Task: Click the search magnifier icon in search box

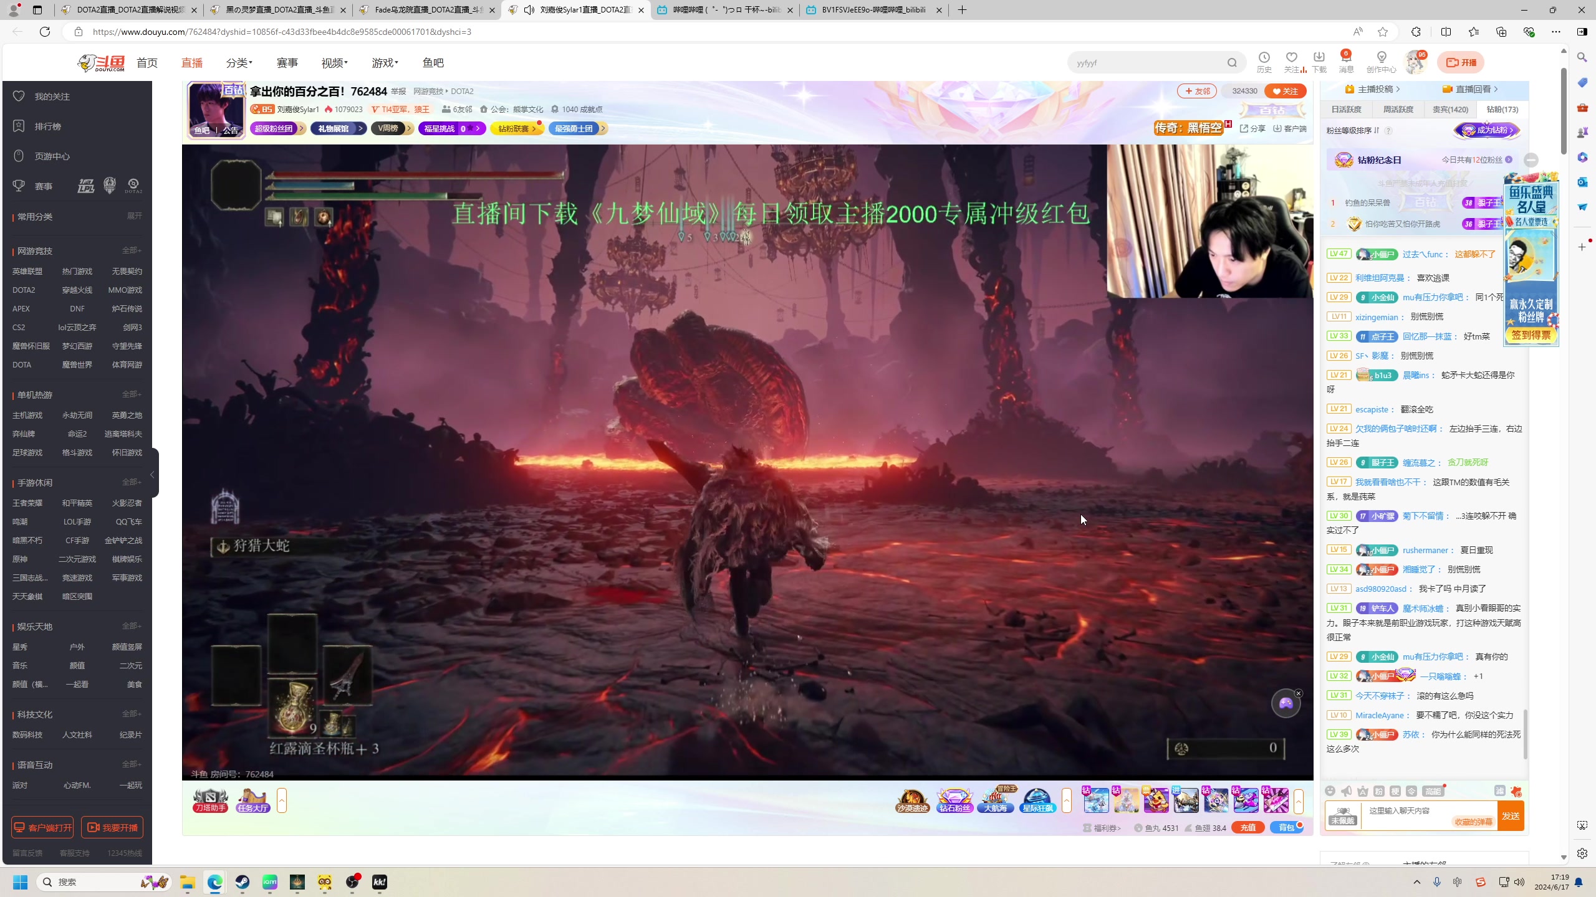Action: coord(1232,63)
